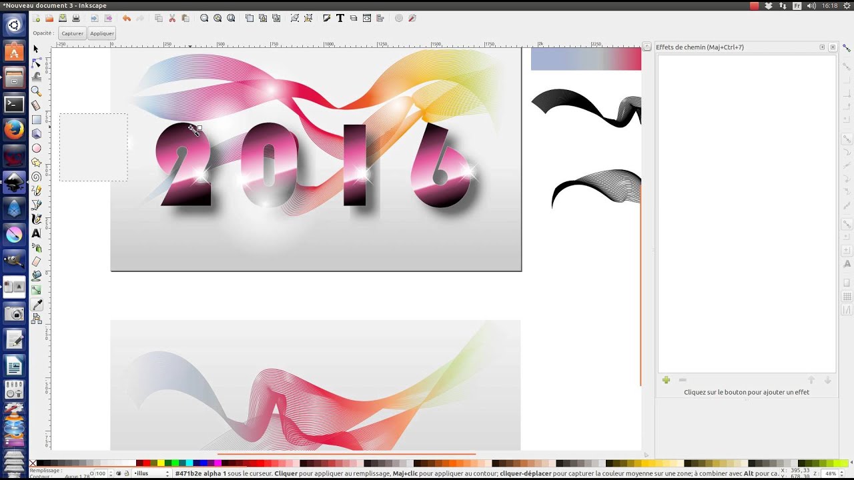
Task: Select the Paint Bucket tool
Action: tap(36, 276)
